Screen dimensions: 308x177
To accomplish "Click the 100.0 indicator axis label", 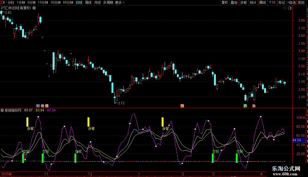I will (x=301, y=118).
